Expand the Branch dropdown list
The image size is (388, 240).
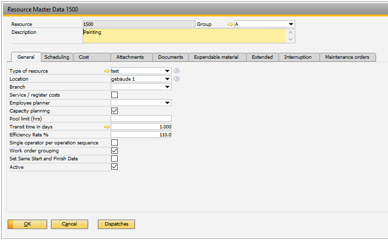167,87
